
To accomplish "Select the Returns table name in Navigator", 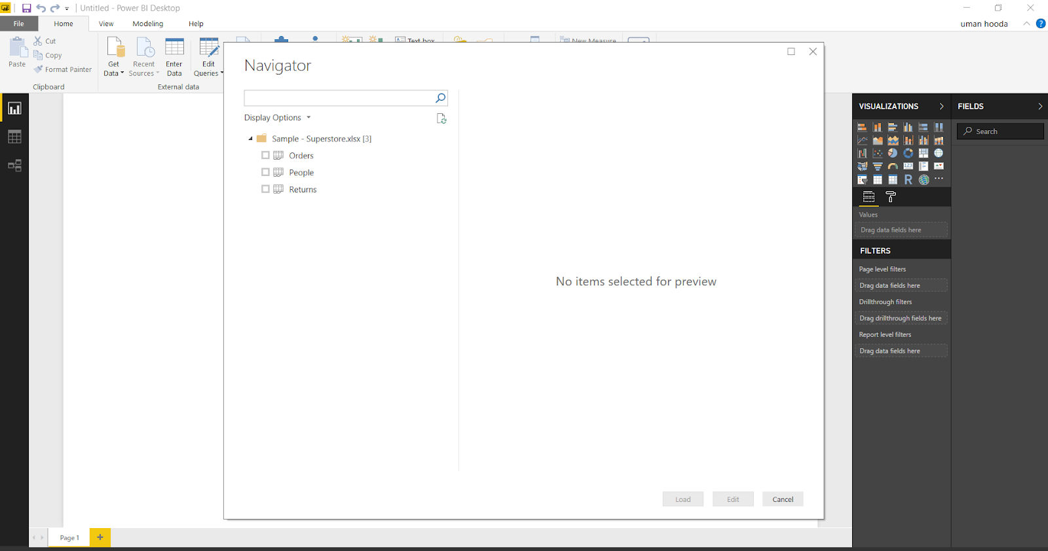I will [303, 190].
